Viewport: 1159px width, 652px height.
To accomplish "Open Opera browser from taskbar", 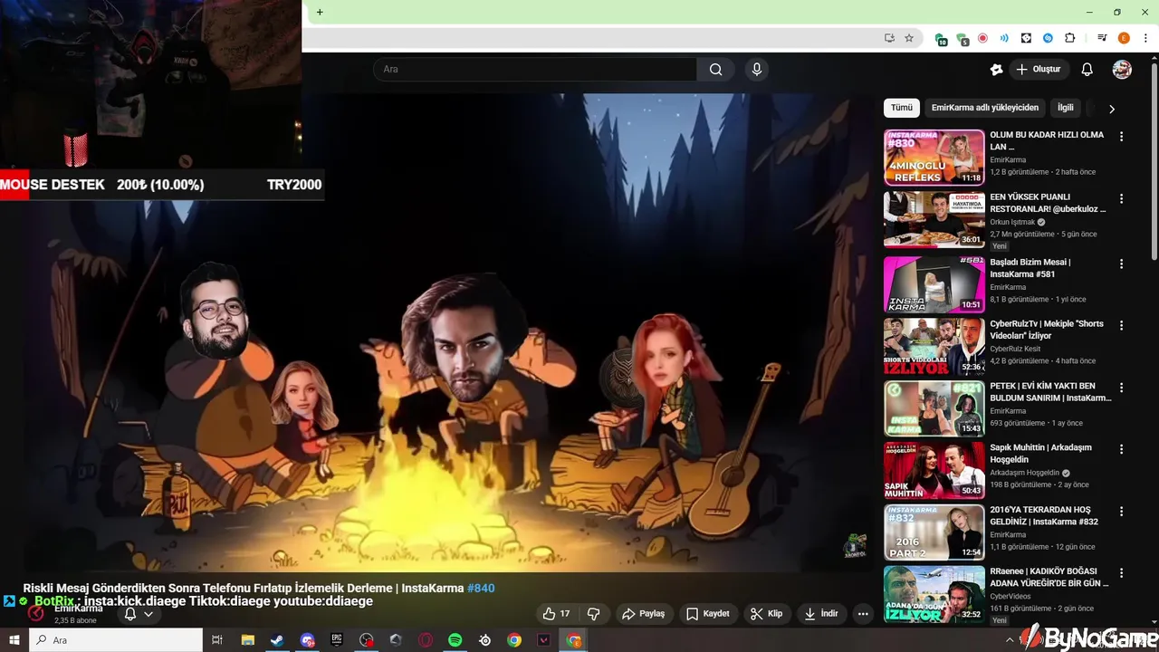I will coord(426,640).
